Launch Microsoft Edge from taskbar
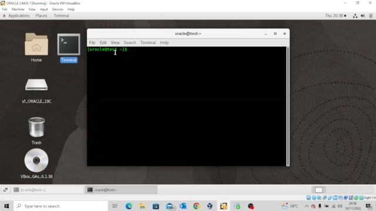The image size is (376, 211). click(x=129, y=206)
